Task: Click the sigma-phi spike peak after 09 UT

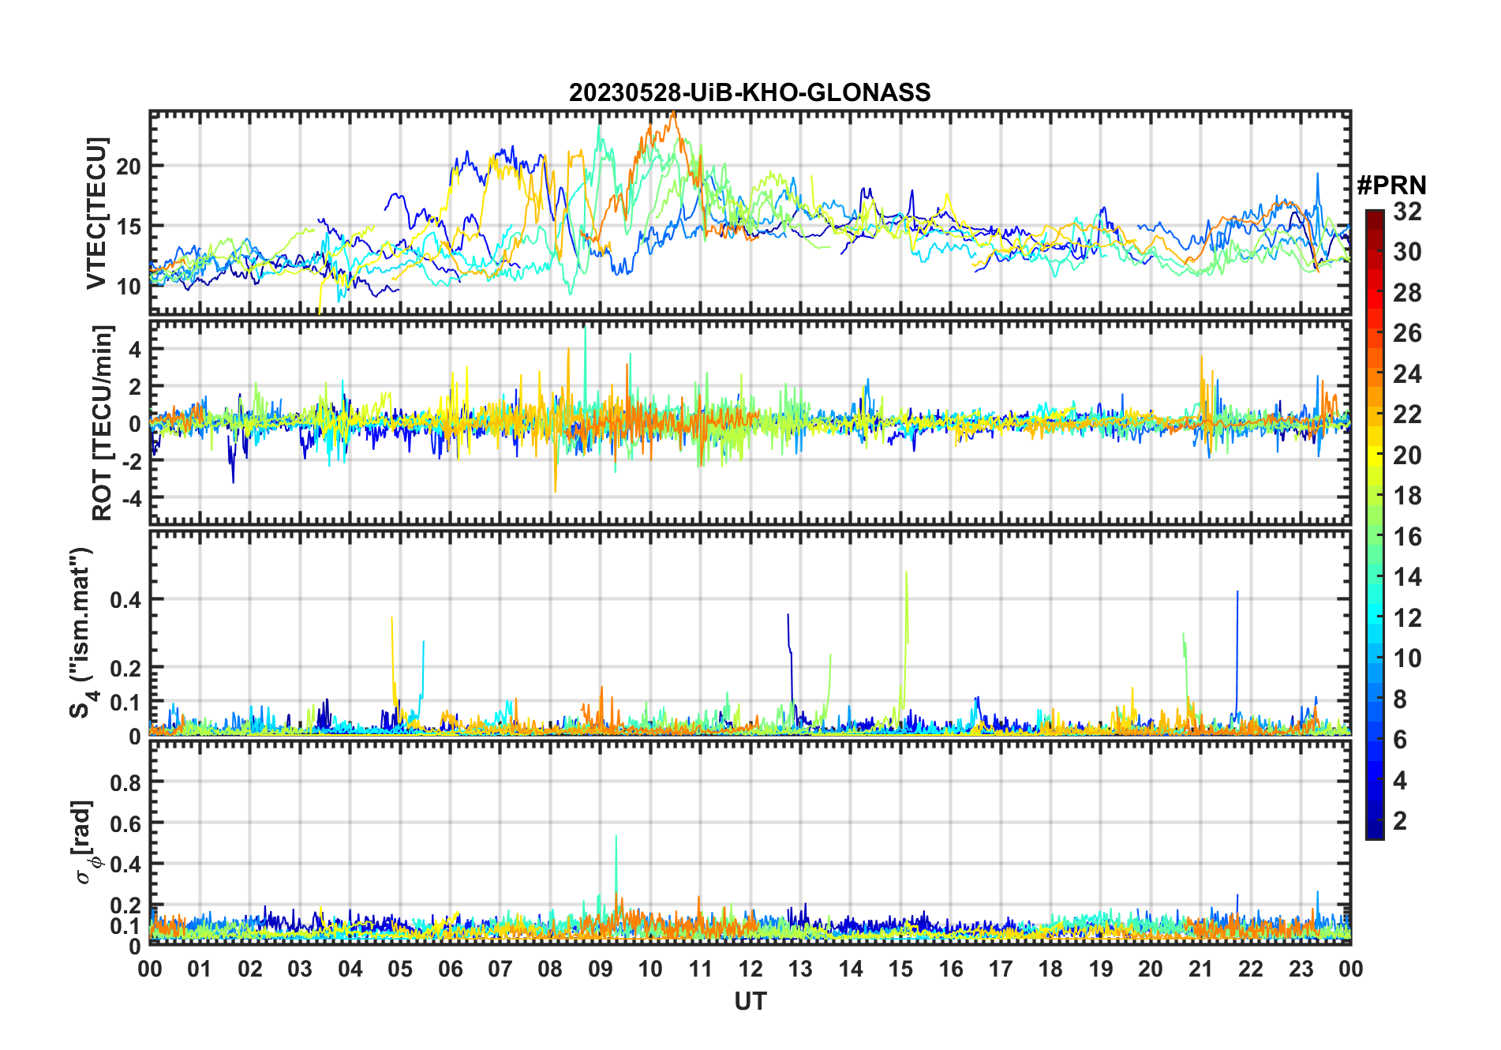Action: tap(616, 836)
